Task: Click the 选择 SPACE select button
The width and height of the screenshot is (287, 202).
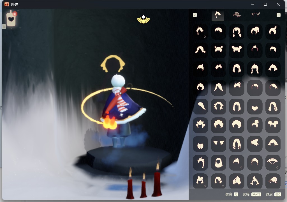Action: coord(252,194)
